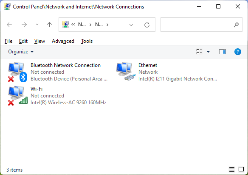Click the search magnifier icon
Screen dimensions: 248x175
(x=236, y=25)
